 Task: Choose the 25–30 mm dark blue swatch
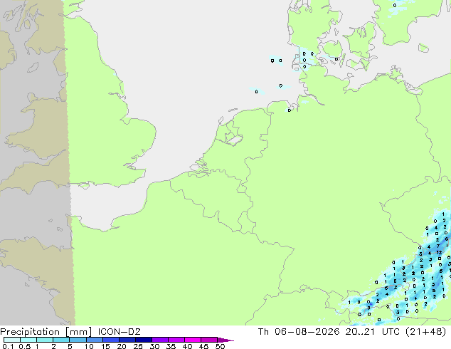(x=143, y=340)
